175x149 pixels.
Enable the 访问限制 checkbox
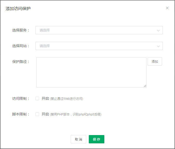point(37,98)
